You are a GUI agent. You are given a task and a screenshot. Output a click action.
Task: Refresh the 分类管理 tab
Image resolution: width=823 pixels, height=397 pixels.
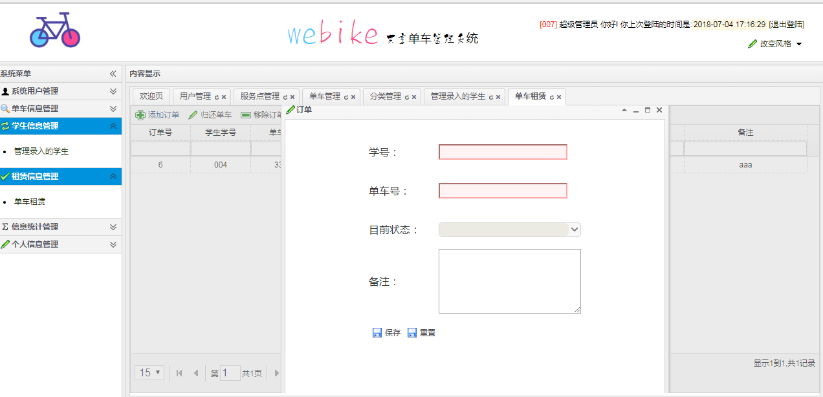(x=407, y=97)
